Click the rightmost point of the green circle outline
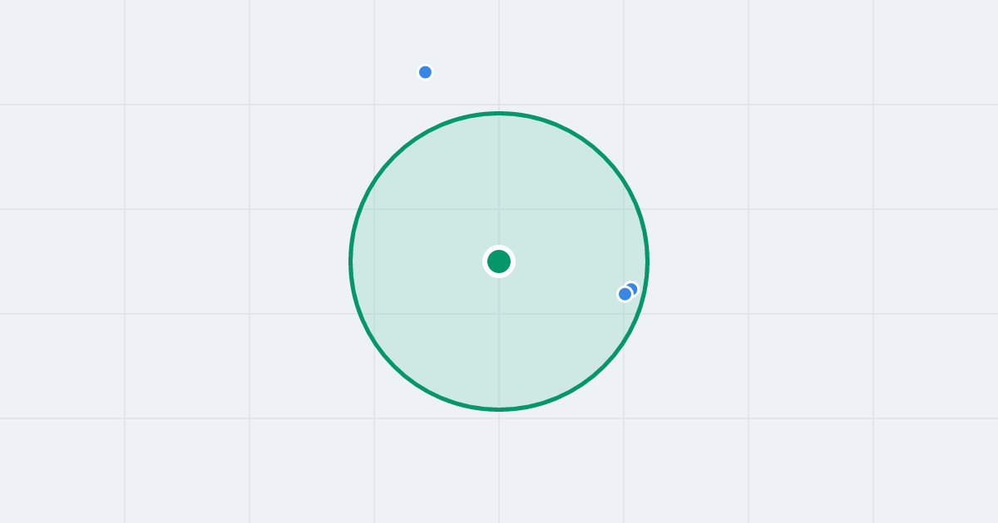This screenshot has height=523, width=998. (647, 261)
